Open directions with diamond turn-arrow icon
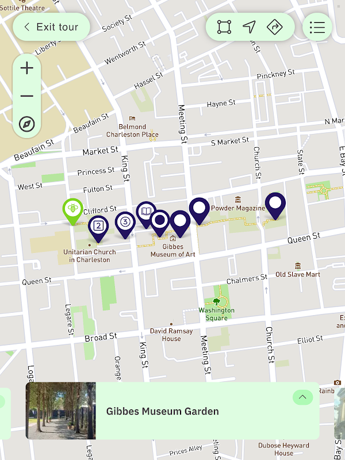The height and width of the screenshot is (460, 345). [x=275, y=27]
